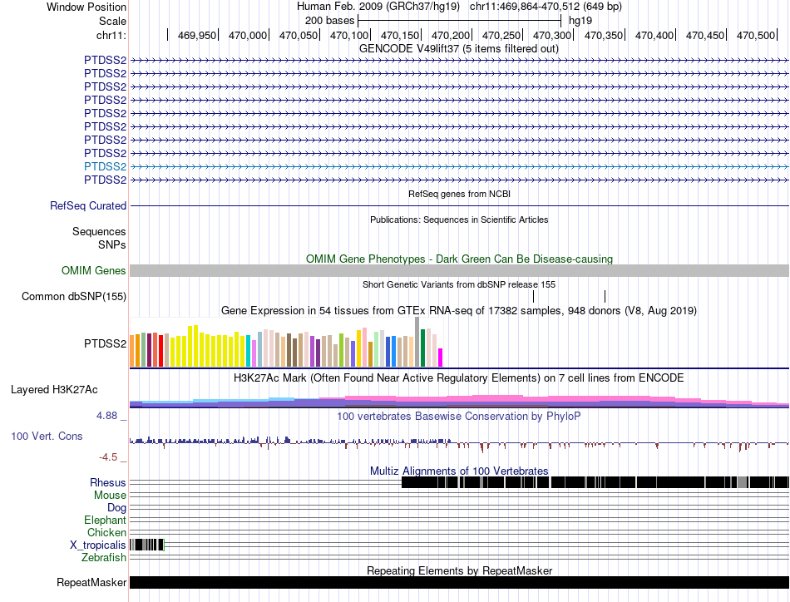Click the black RepeatMasker element bar
The image size is (790, 602).
pyautogui.click(x=459, y=582)
